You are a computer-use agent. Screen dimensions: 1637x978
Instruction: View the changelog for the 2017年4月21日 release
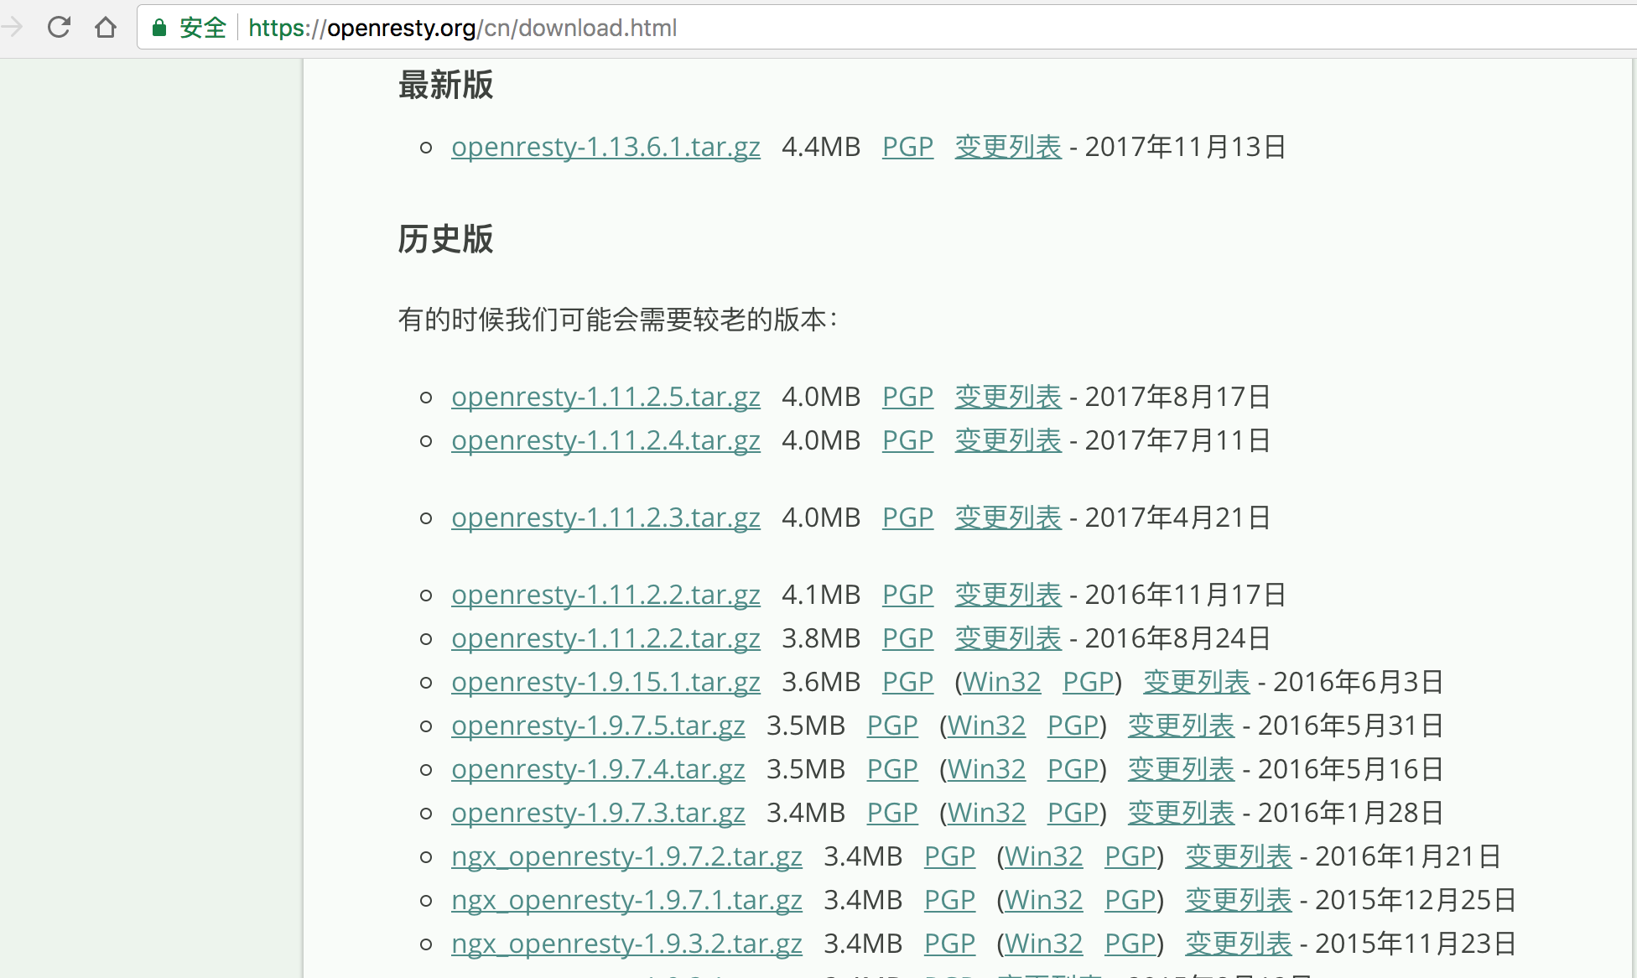[x=1008, y=518]
